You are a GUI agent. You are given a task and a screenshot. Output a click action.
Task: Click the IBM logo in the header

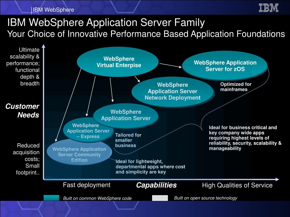[268, 8]
